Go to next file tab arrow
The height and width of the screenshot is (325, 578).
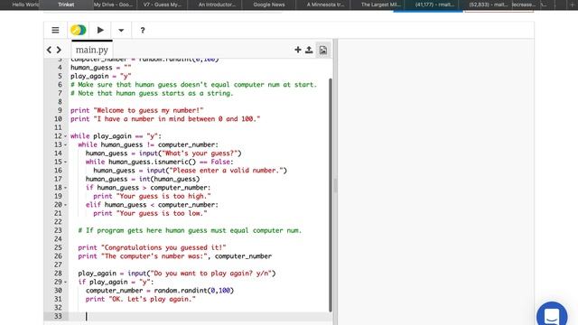[59, 50]
